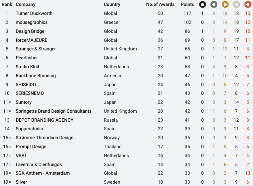This screenshot has width=253, height=186.
Task: Sort by No.of Awards column header
Action: pyautogui.click(x=160, y=5)
